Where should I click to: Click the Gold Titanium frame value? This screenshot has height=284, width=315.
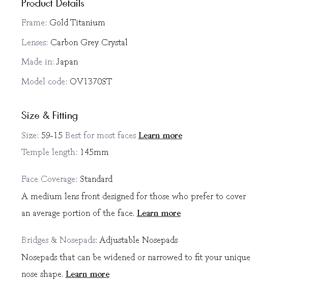point(77,23)
